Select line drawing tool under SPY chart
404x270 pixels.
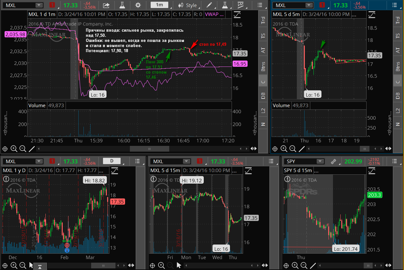pos(313,265)
